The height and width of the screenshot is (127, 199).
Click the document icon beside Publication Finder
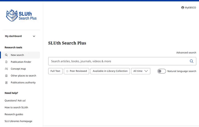[x=6, y=62]
